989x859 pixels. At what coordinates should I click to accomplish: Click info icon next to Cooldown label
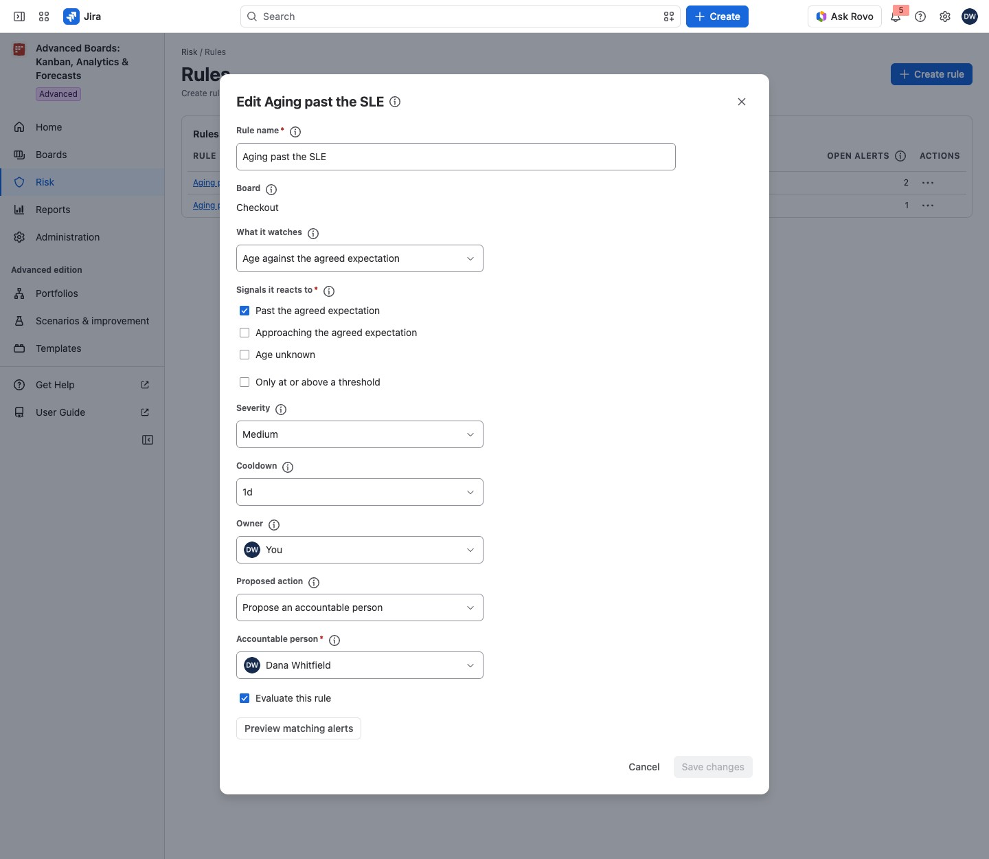288,467
